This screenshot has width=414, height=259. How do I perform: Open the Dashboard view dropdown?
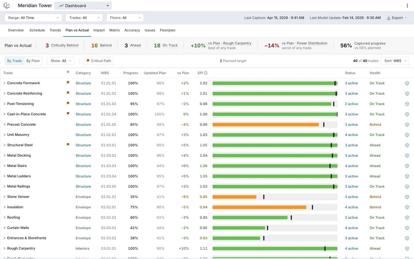tap(83, 6)
